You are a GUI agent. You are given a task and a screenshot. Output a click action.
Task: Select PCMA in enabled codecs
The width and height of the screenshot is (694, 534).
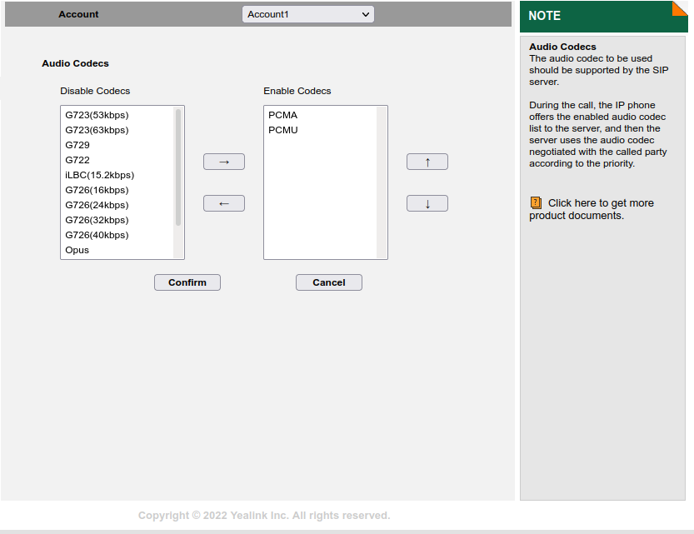click(282, 115)
